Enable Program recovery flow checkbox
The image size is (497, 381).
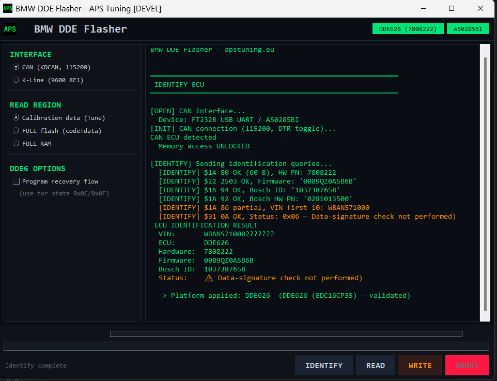(16, 181)
